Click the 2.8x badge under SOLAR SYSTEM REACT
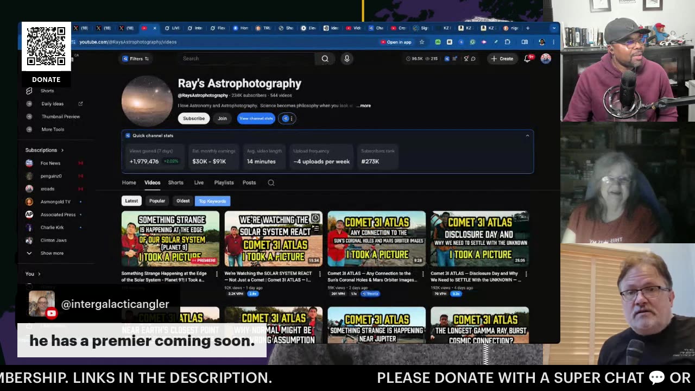Image resolution: width=695 pixels, height=391 pixels. (x=252, y=294)
